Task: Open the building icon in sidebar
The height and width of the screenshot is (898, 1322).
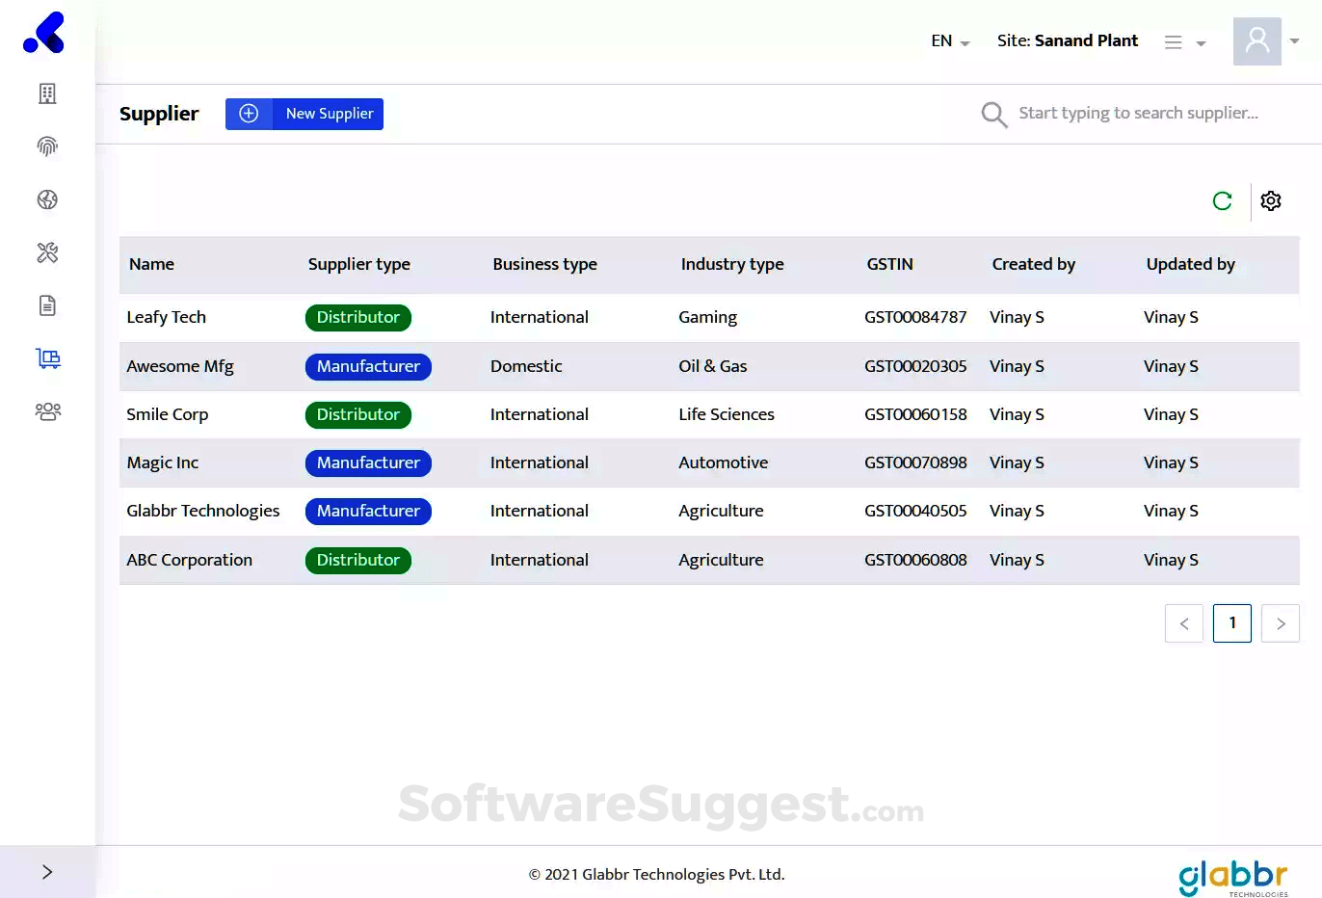Action: point(47,93)
